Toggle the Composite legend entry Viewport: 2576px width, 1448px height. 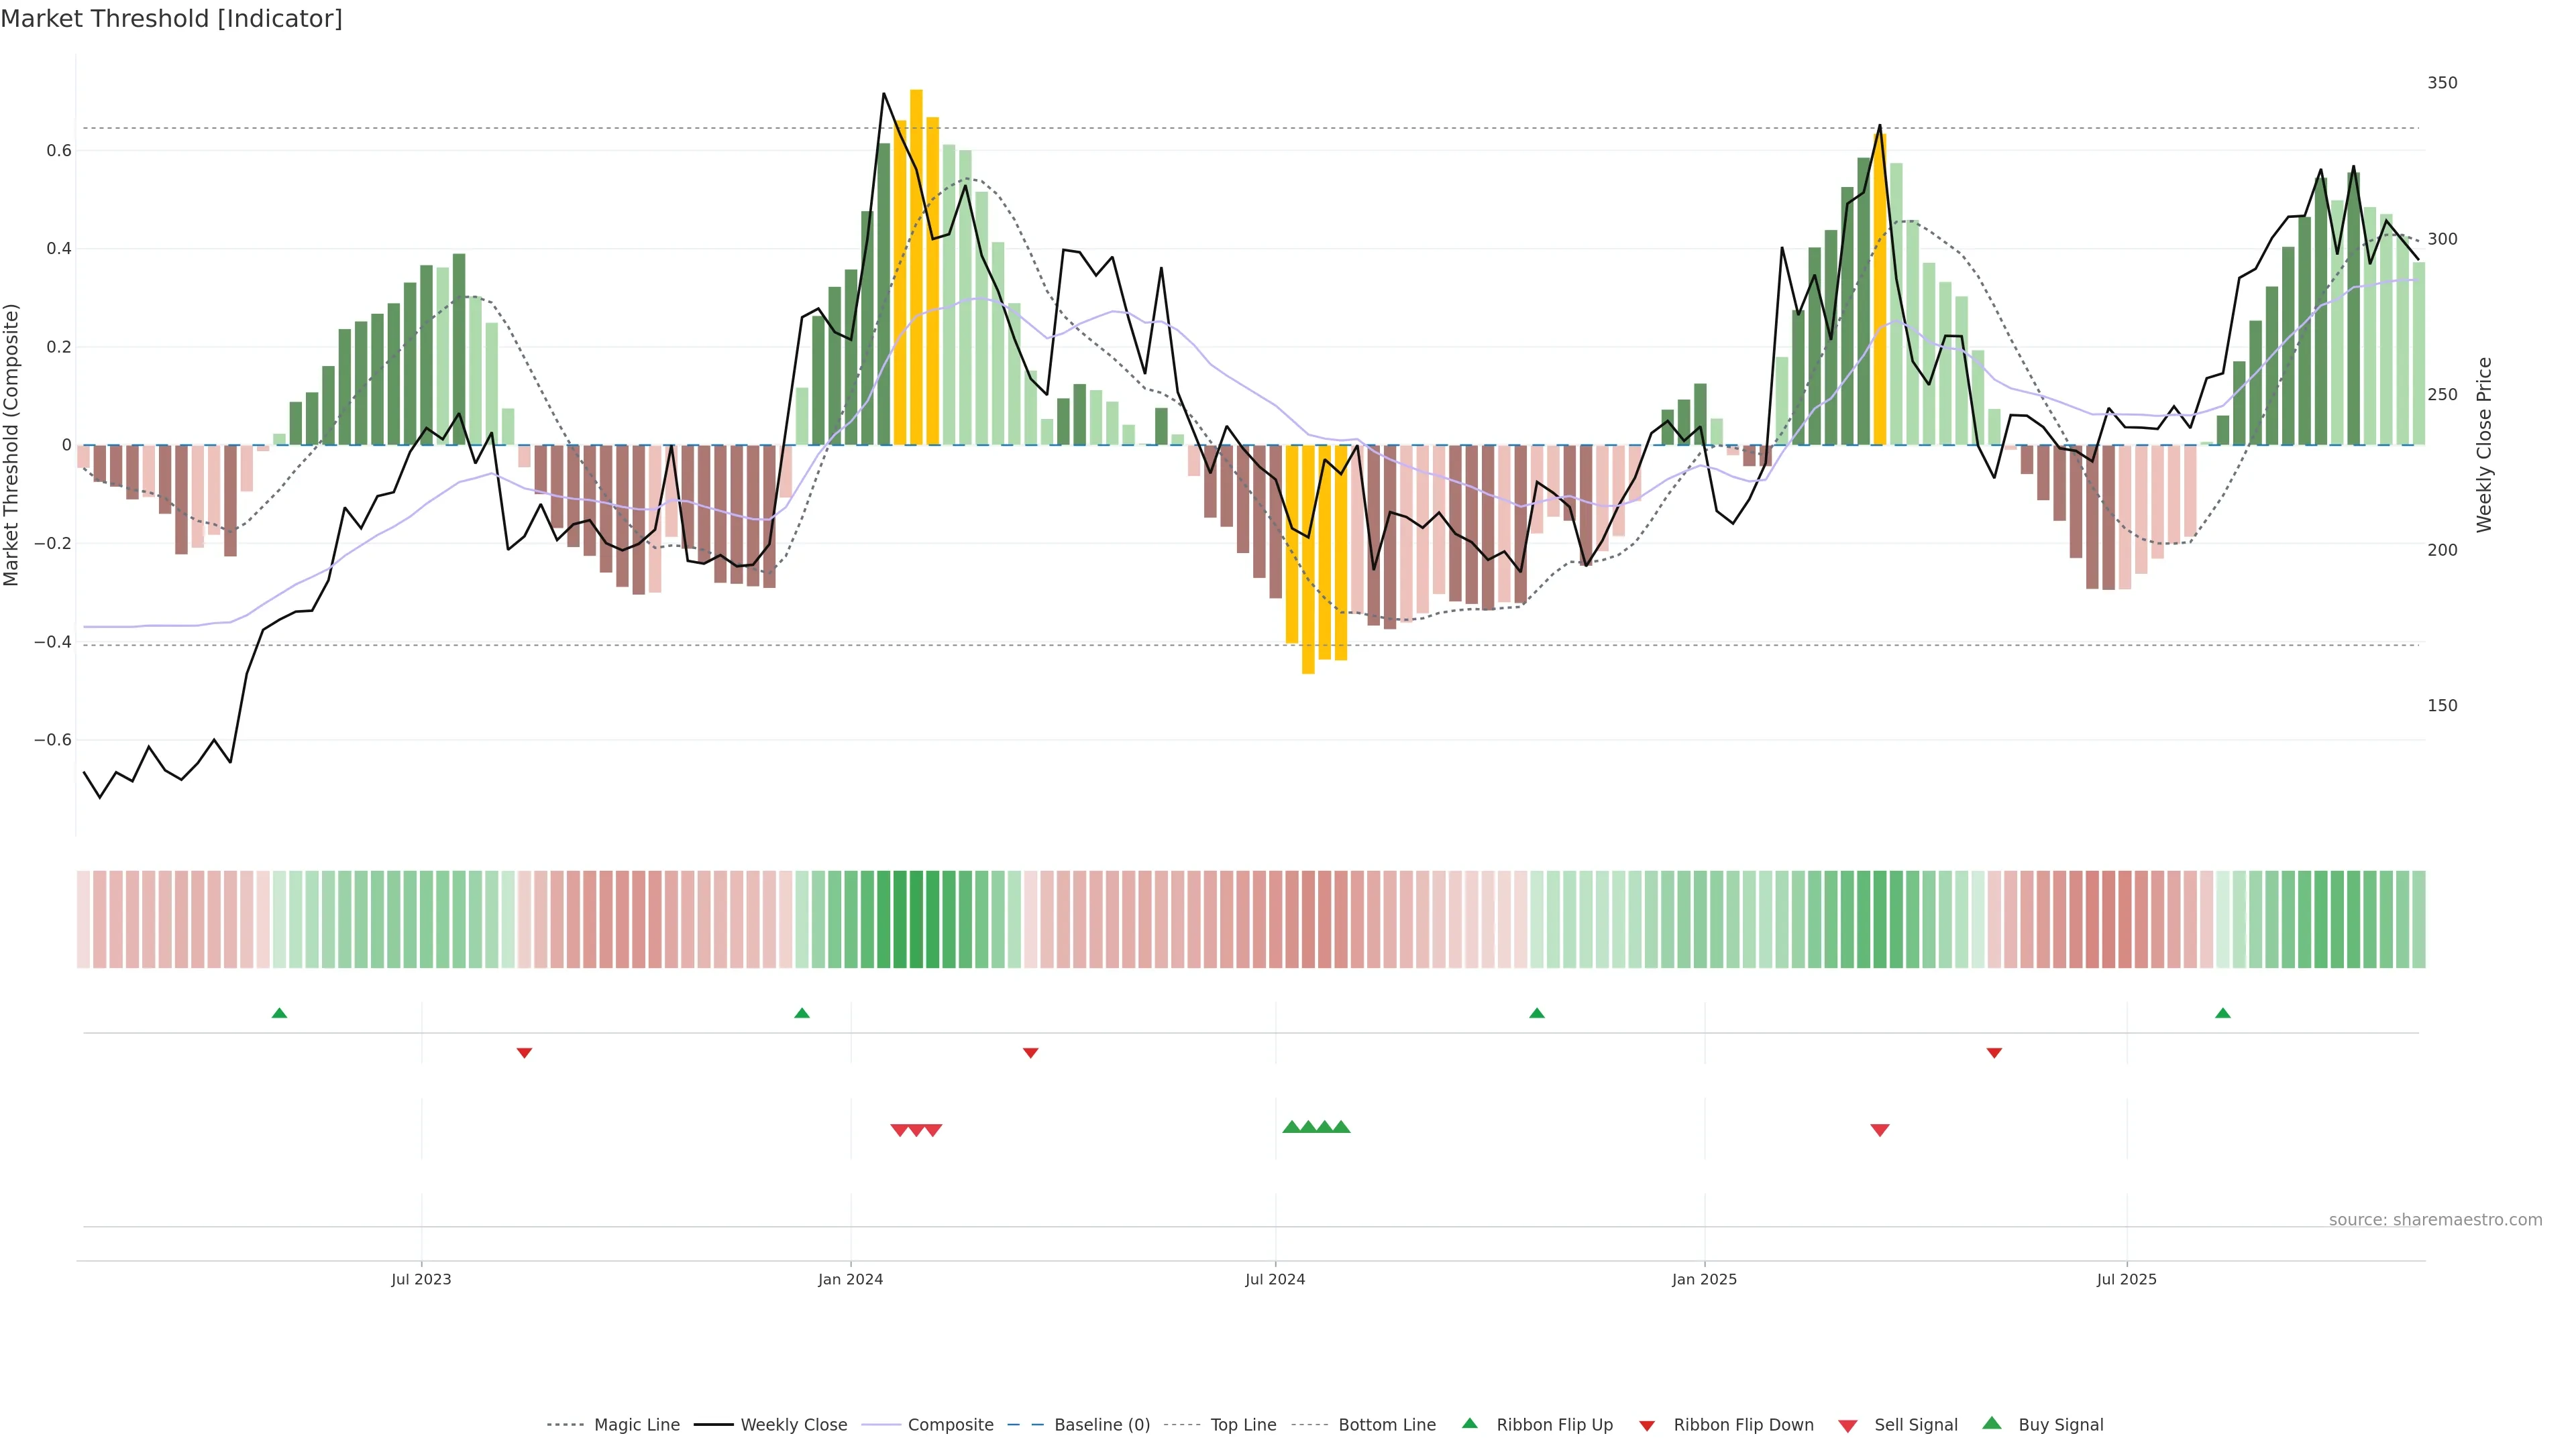[950, 1425]
